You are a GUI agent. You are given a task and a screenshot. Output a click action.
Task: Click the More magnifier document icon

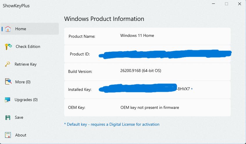click(8, 82)
